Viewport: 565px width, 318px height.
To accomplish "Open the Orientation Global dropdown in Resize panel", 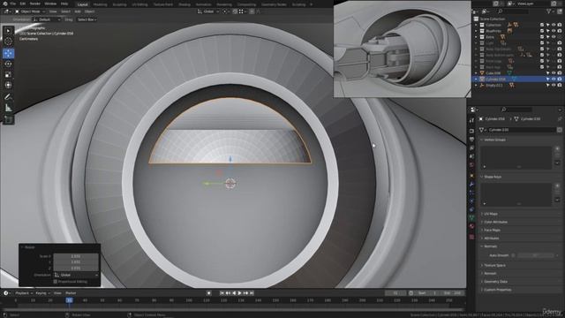I will [76, 275].
